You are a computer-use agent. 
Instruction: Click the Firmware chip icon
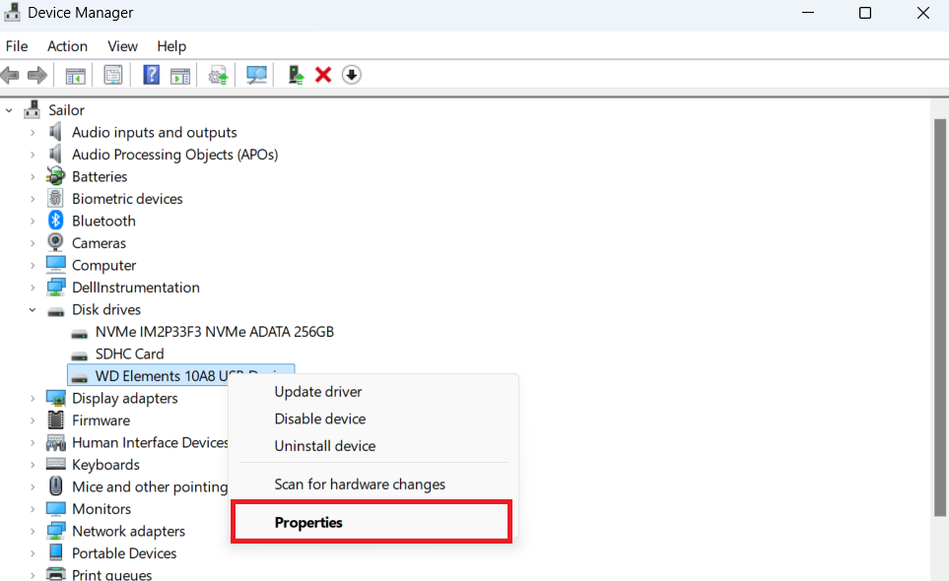coord(56,420)
